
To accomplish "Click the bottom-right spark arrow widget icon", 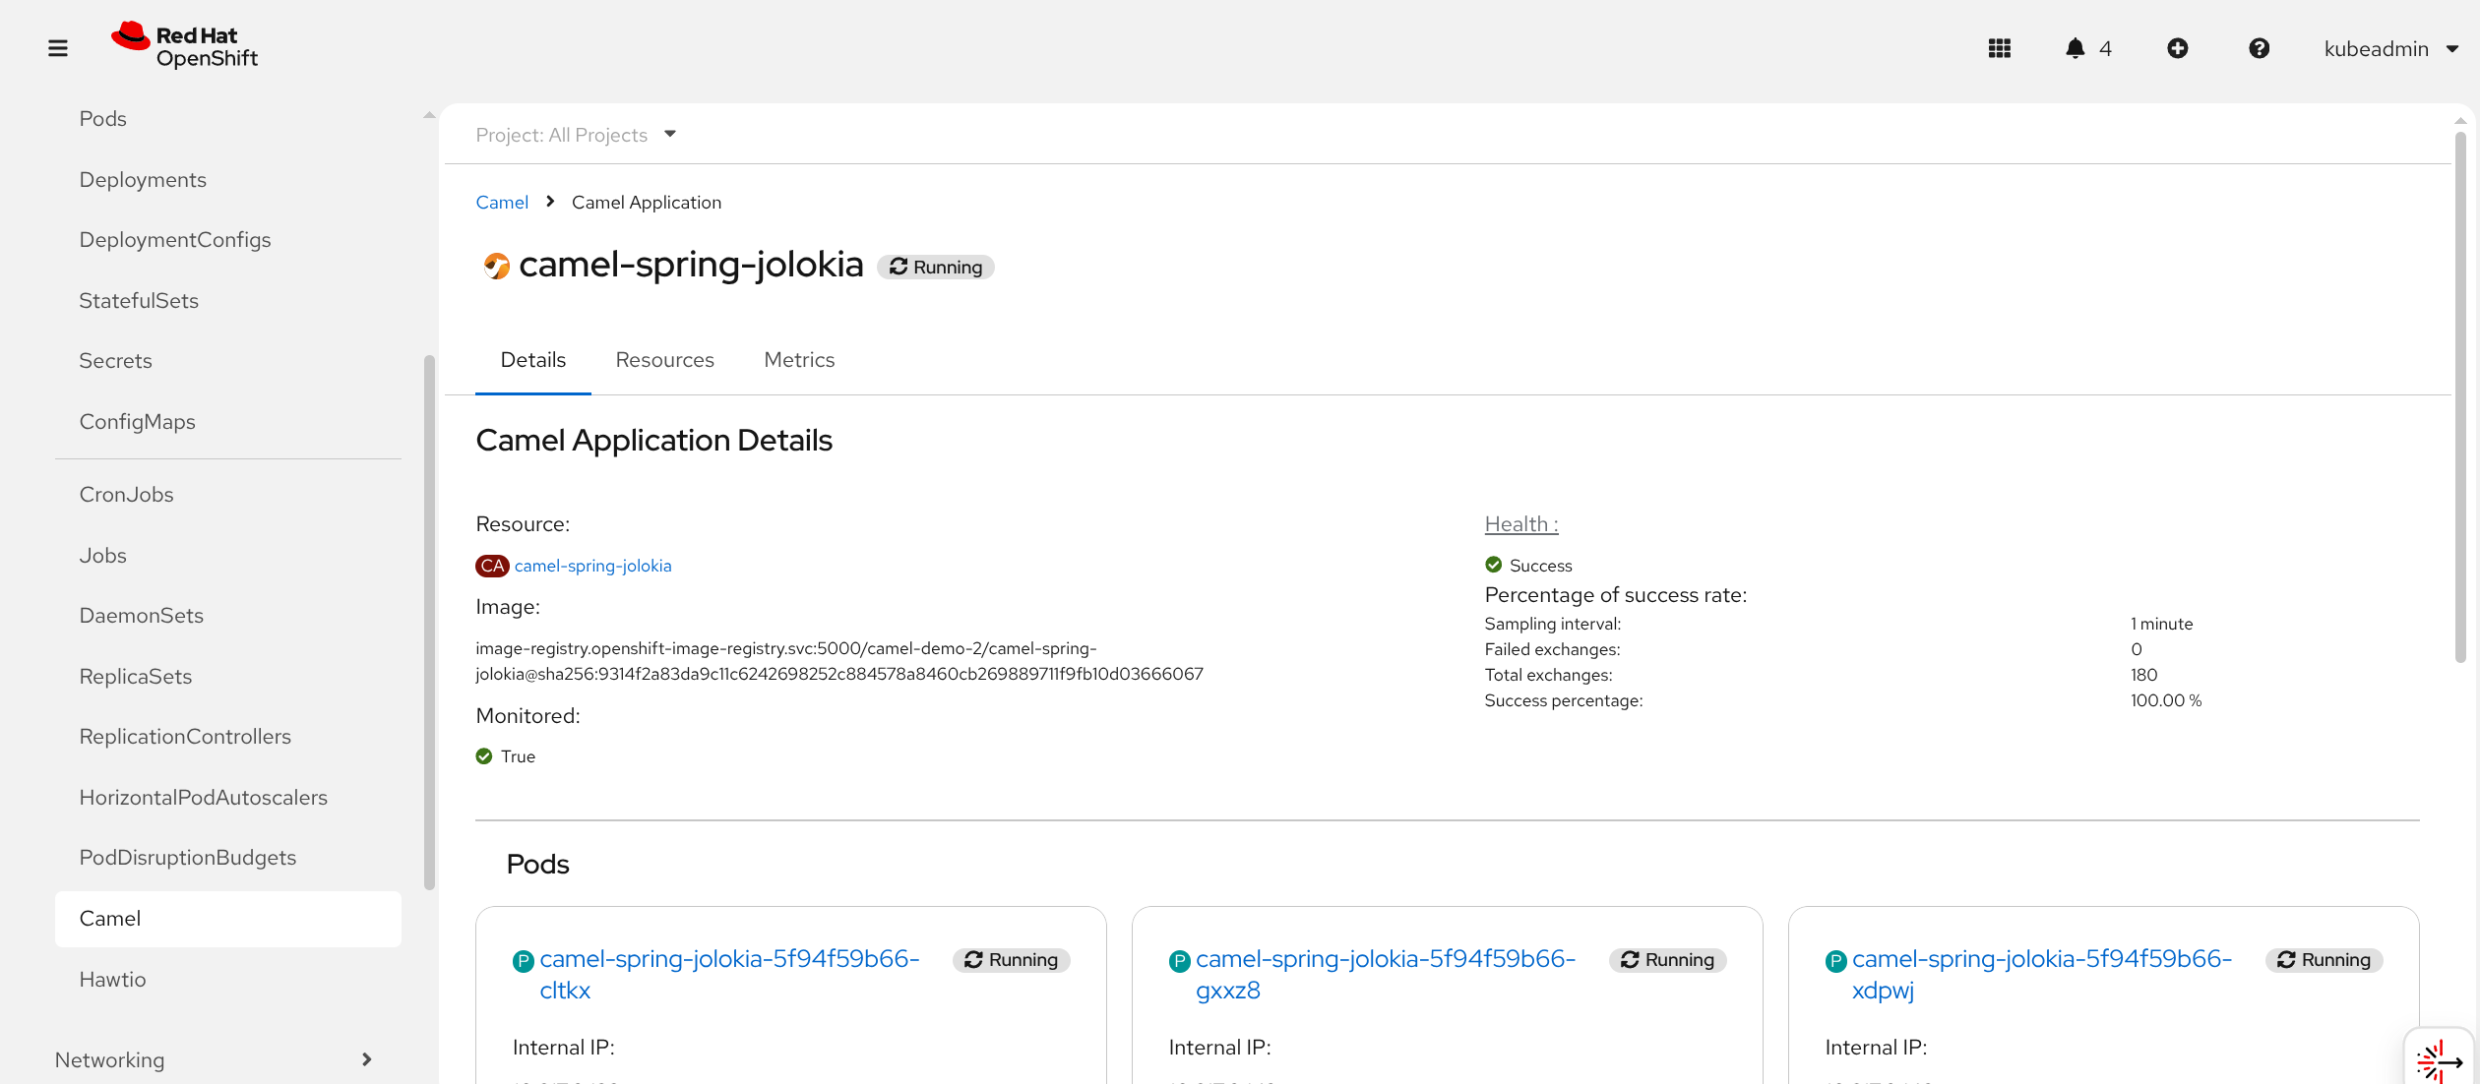I will pos(2439,1060).
